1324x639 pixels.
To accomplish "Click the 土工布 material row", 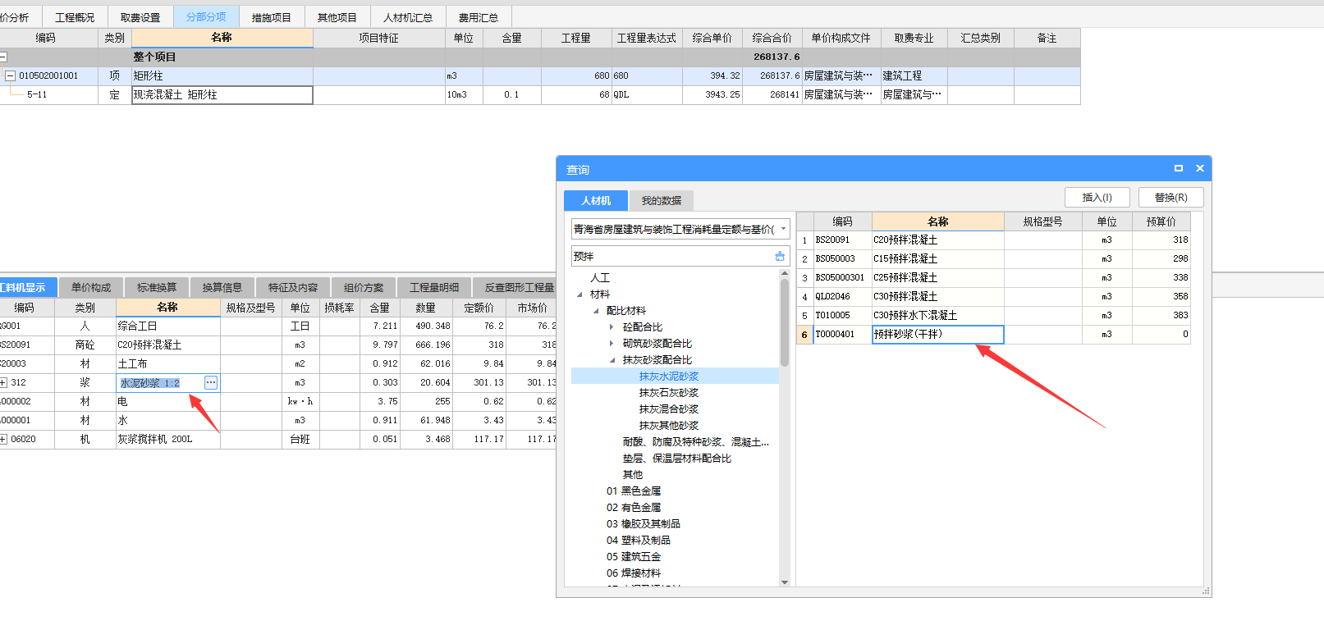I will [x=279, y=364].
